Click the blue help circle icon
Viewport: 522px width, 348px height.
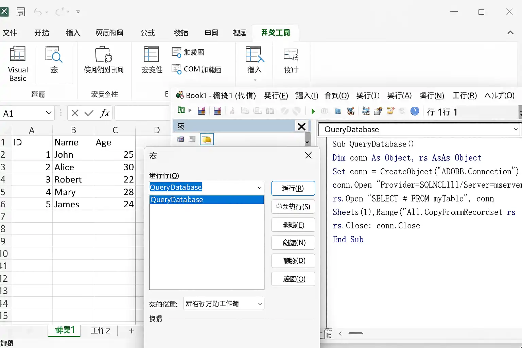415,111
